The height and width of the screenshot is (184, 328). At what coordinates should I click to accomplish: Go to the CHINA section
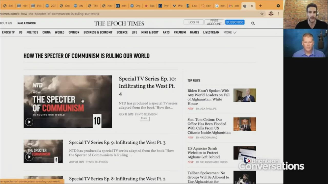46,32
